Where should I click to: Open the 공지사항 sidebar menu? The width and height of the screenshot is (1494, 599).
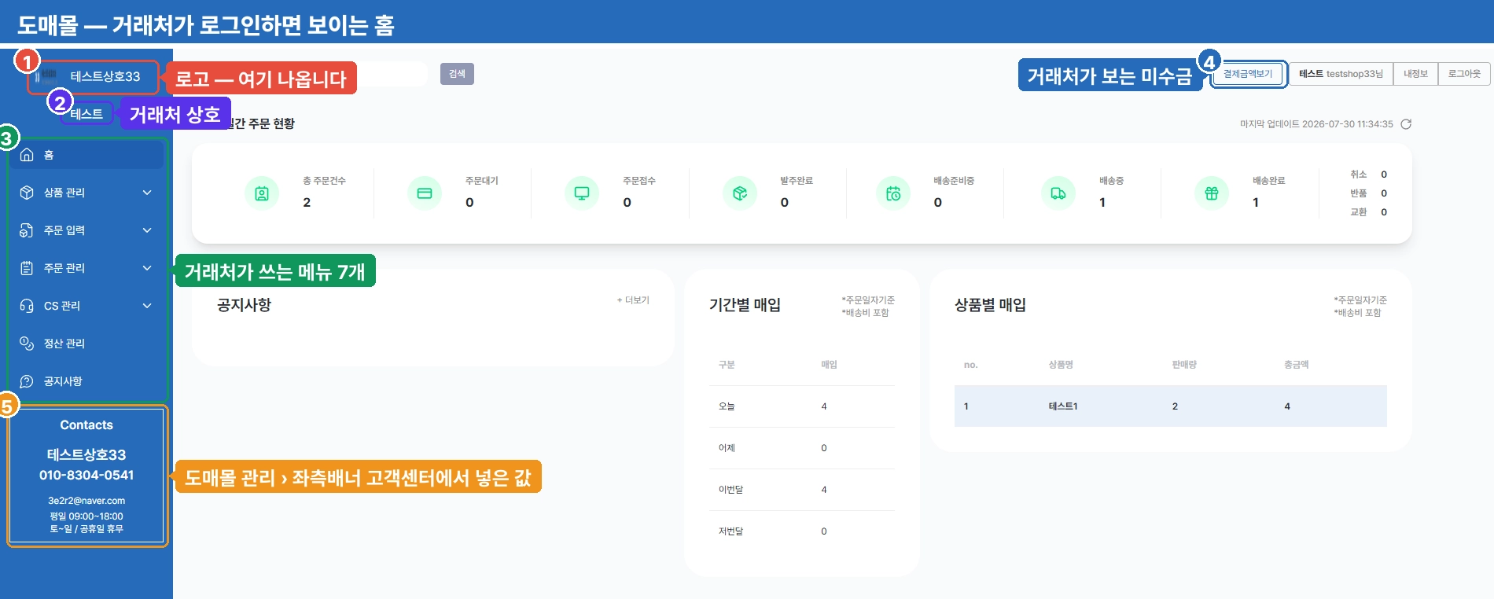(86, 381)
